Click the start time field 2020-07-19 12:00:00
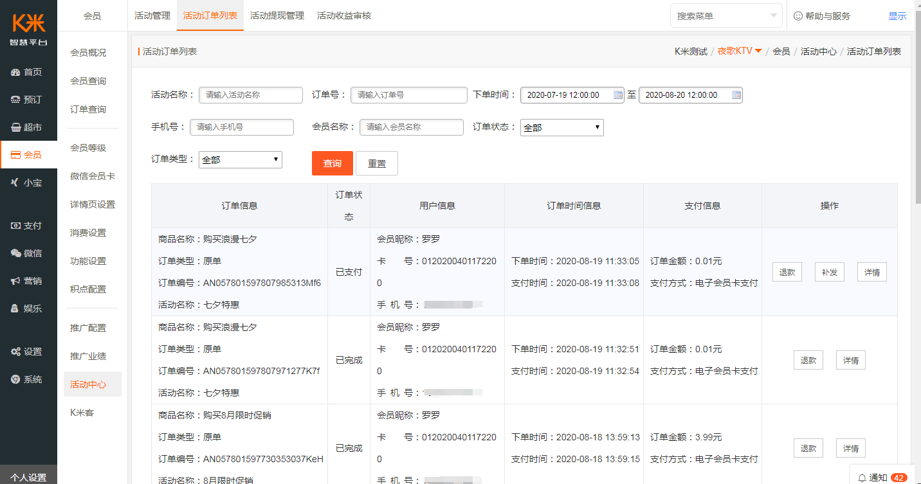Screen dimensions: 921x484 [x=572, y=95]
